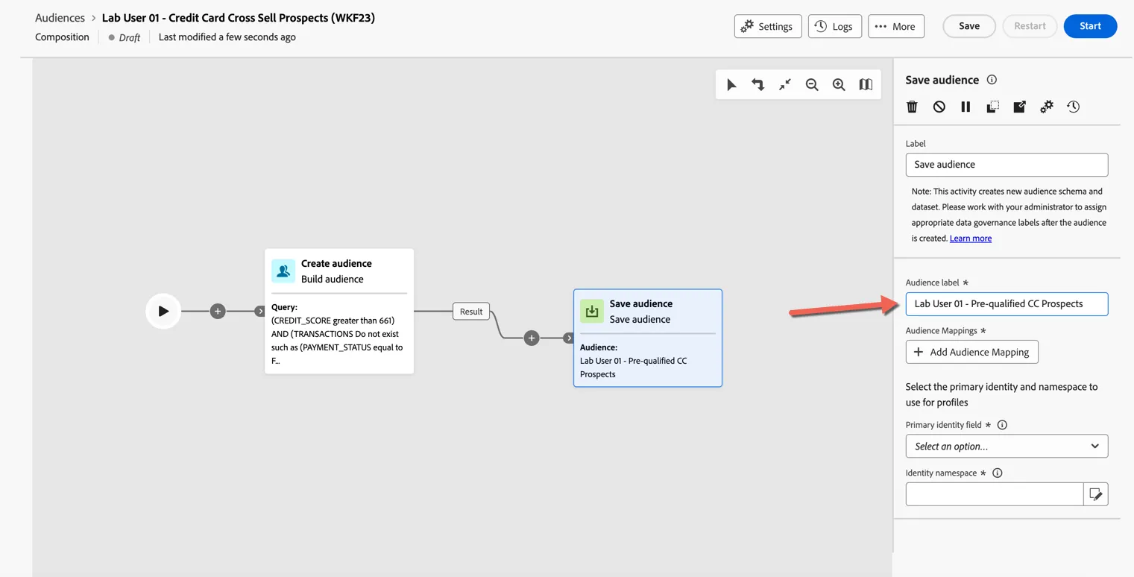Viewport: 1134px width, 577px height.
Task: Open the More menu
Action: 896,26
